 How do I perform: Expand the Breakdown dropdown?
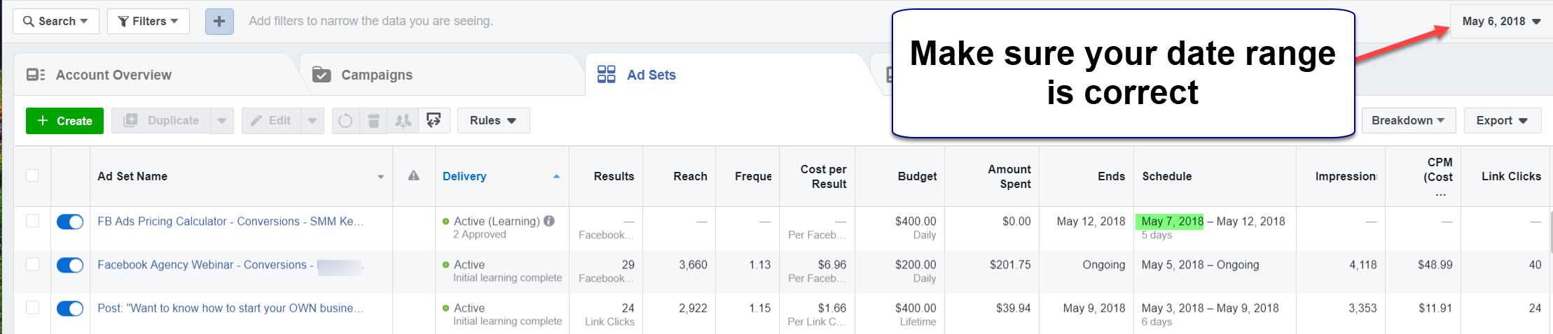point(1409,120)
